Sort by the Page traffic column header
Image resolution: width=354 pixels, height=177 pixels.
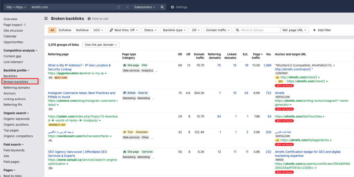click(258, 56)
